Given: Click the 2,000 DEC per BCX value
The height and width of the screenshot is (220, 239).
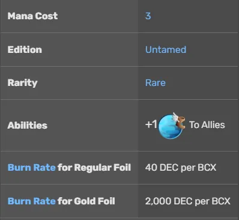Looking at the screenshot, I should [188, 201].
